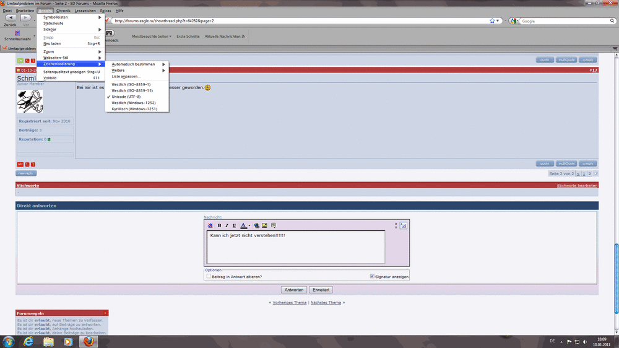Screen dimensions: 619x348
Task: Click the 'new reply' button
Action: coord(26,173)
